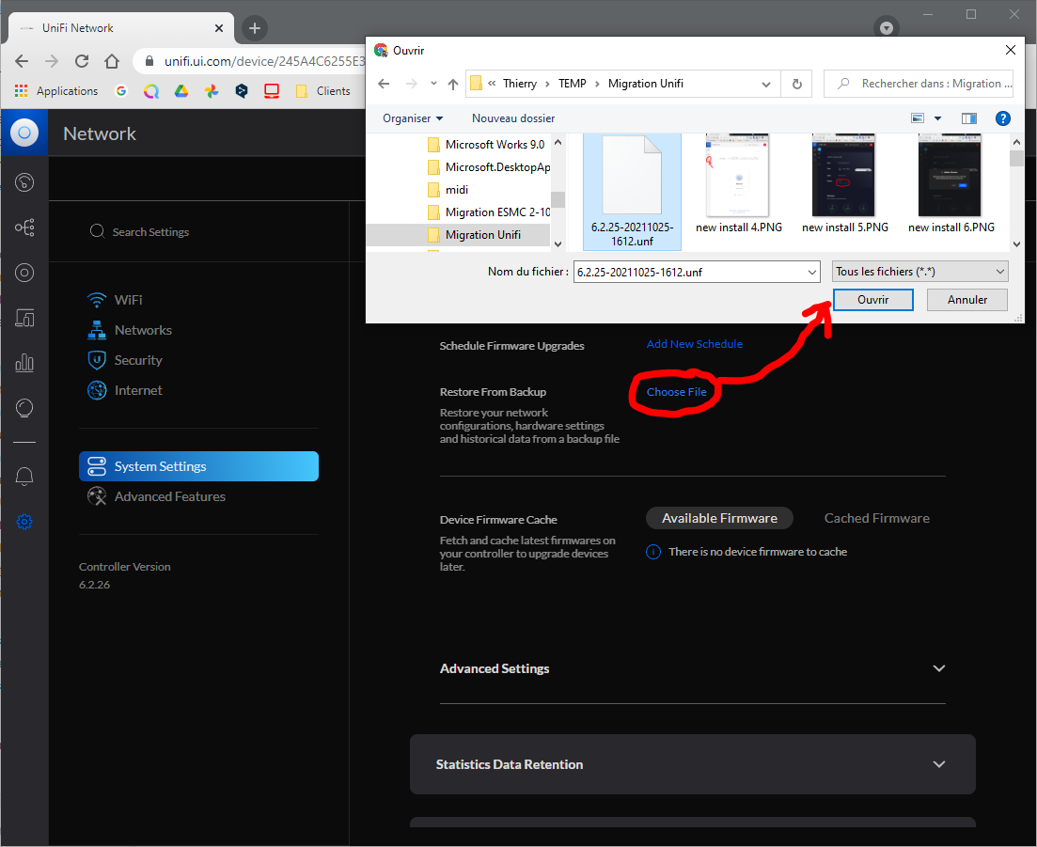Select the Migration Unifi folder in tree
1037x847 pixels.
tap(482, 234)
